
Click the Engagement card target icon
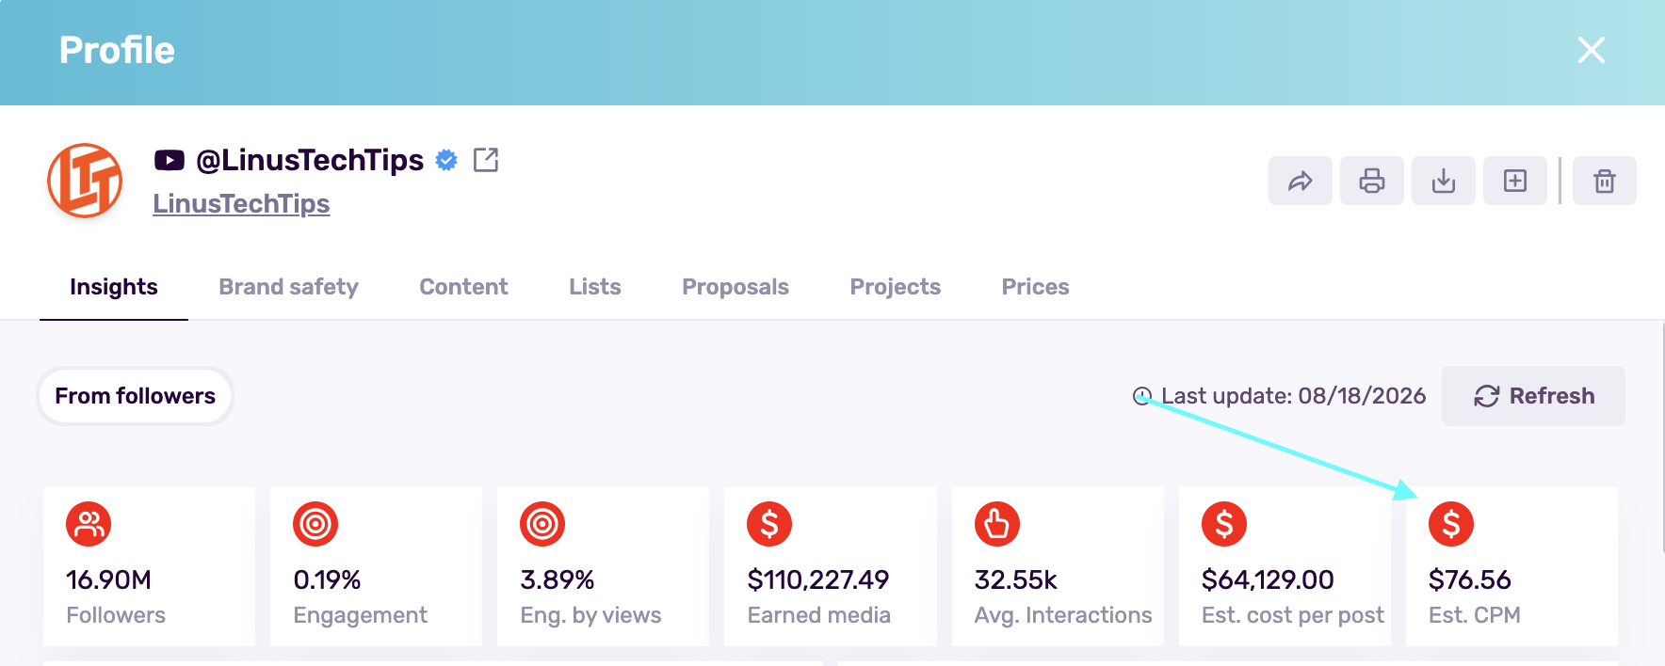(x=315, y=524)
